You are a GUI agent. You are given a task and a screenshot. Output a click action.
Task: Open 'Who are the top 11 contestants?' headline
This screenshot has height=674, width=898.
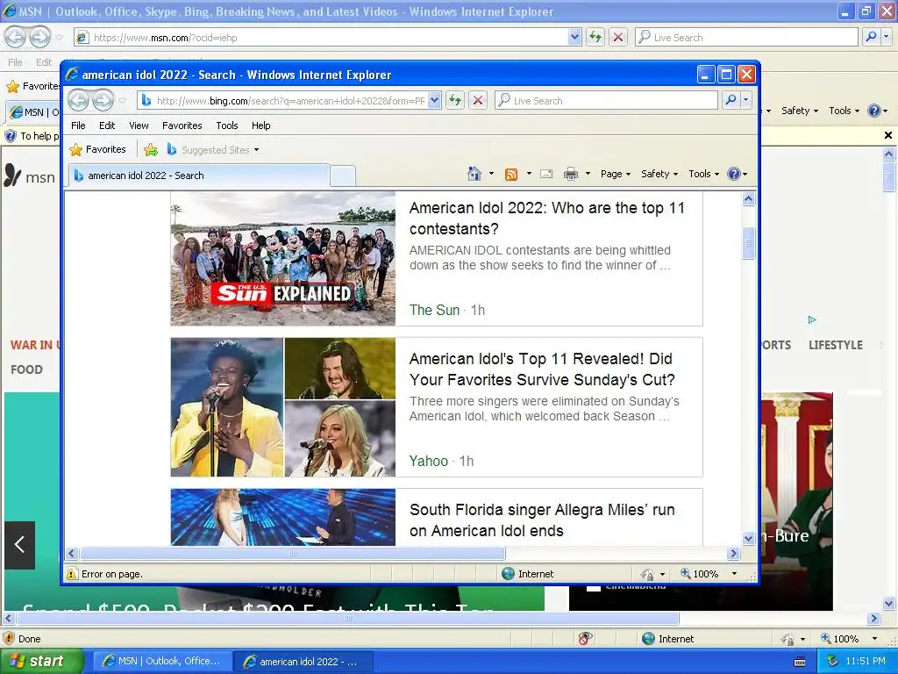(547, 219)
